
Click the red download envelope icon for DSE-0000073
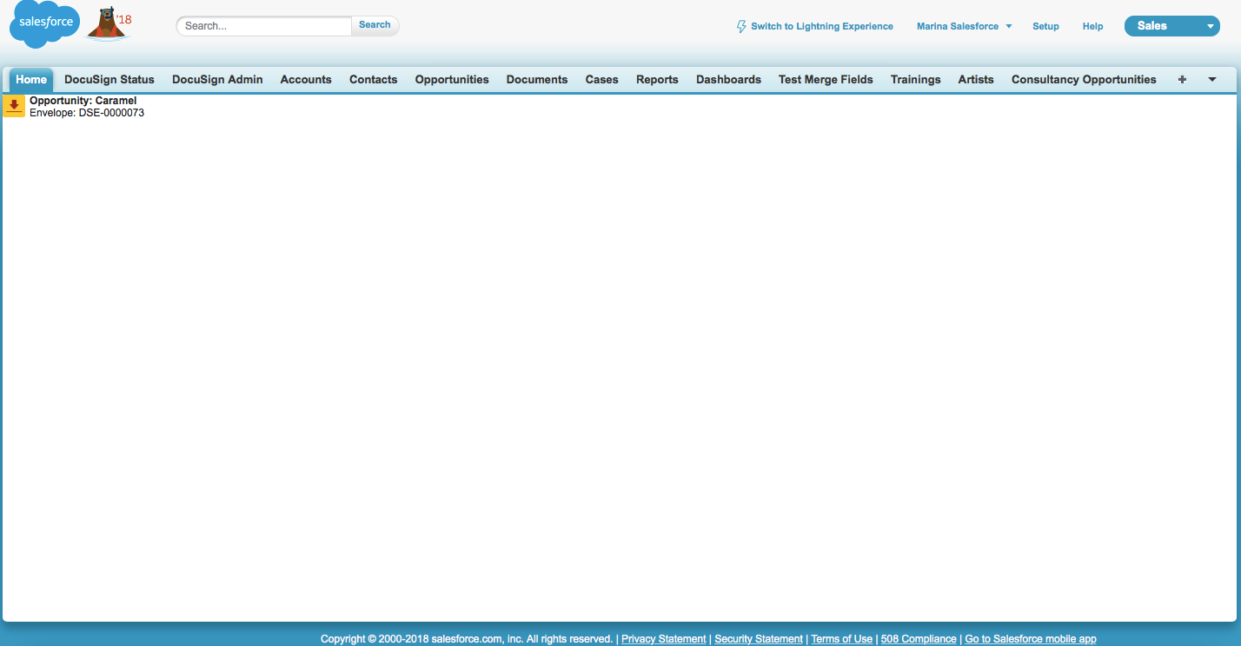click(13, 106)
